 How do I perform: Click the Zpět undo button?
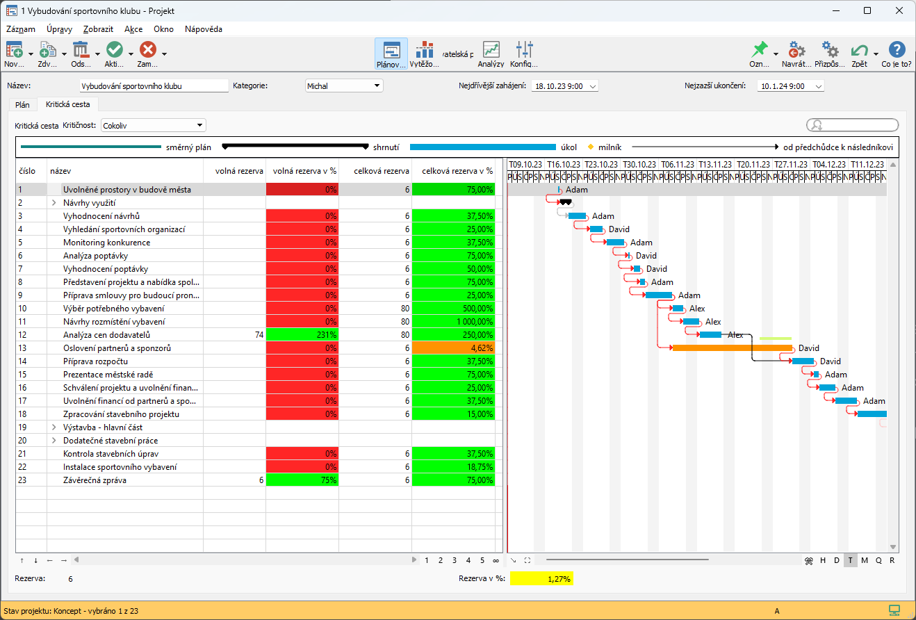coord(860,51)
